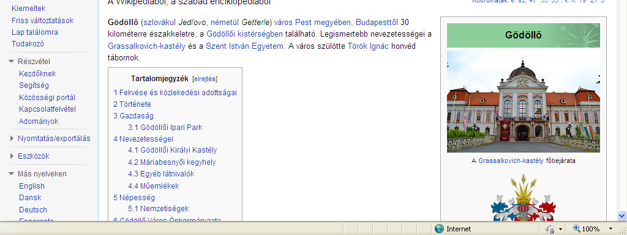Jump to 5.1 Nemzetiségek
The width and height of the screenshot is (627, 235).
tap(159, 209)
